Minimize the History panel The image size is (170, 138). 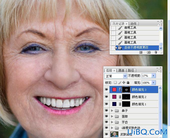coord(158,21)
